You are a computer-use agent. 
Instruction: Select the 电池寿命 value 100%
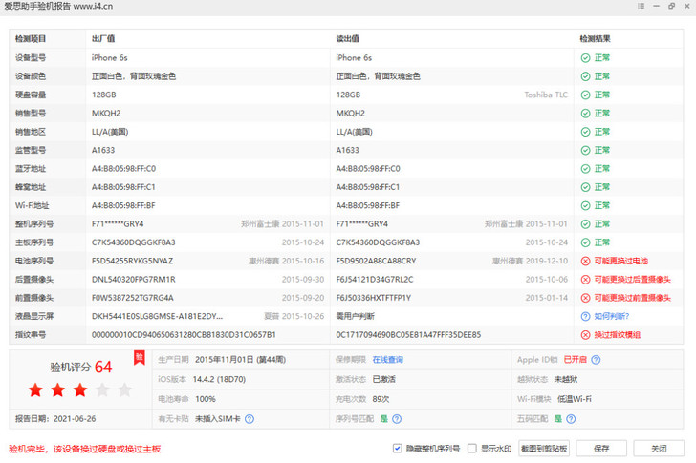(206, 399)
